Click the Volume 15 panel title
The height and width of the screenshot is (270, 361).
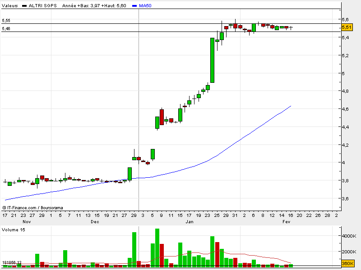click(x=14, y=230)
